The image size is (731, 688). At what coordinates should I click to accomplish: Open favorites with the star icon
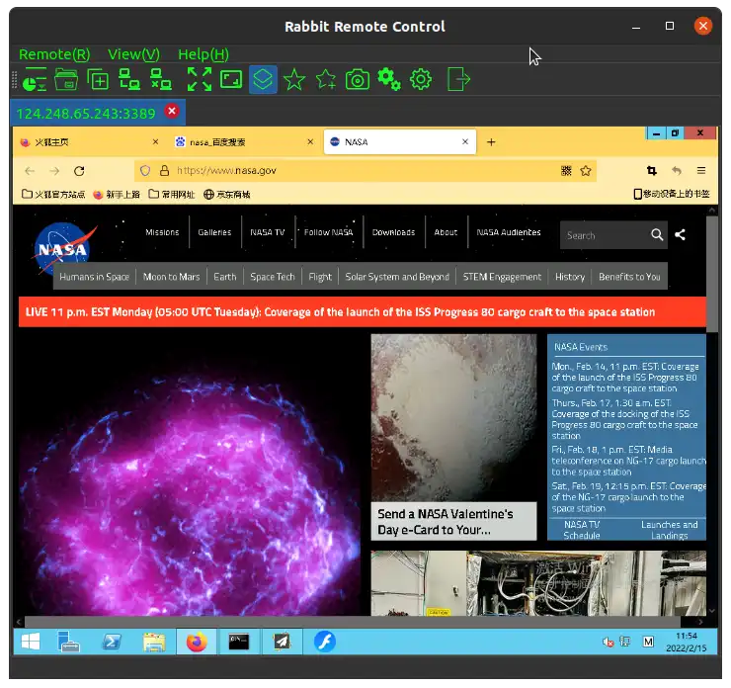coord(294,79)
